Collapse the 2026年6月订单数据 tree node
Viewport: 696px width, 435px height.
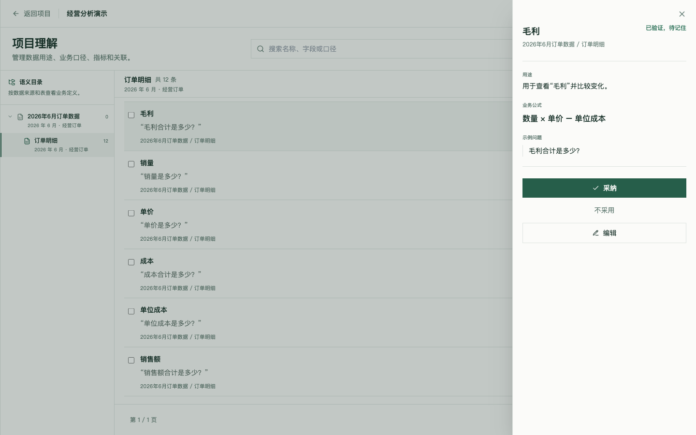tap(10, 116)
